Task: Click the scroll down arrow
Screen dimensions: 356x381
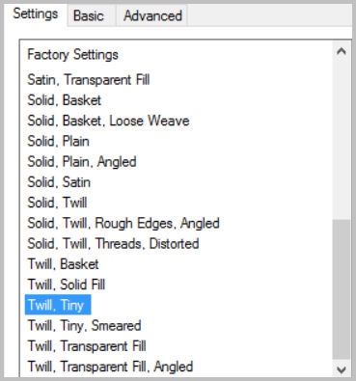Action: pos(342,368)
